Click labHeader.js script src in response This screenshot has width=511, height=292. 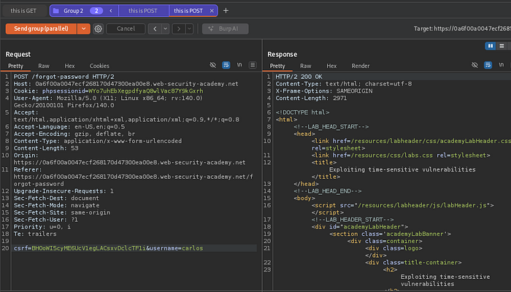[421, 205]
